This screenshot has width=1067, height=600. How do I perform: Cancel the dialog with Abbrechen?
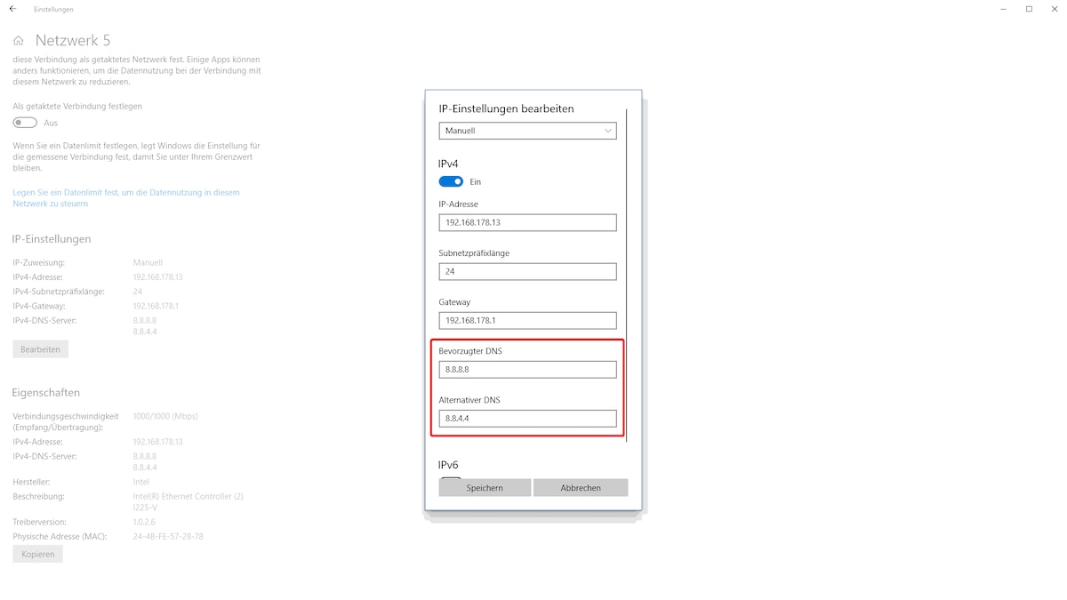tap(580, 487)
